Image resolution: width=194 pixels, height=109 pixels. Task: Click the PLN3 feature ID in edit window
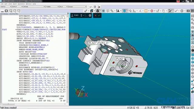tap(5, 30)
